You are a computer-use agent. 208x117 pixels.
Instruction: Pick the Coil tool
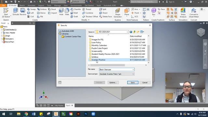click(31, 17)
